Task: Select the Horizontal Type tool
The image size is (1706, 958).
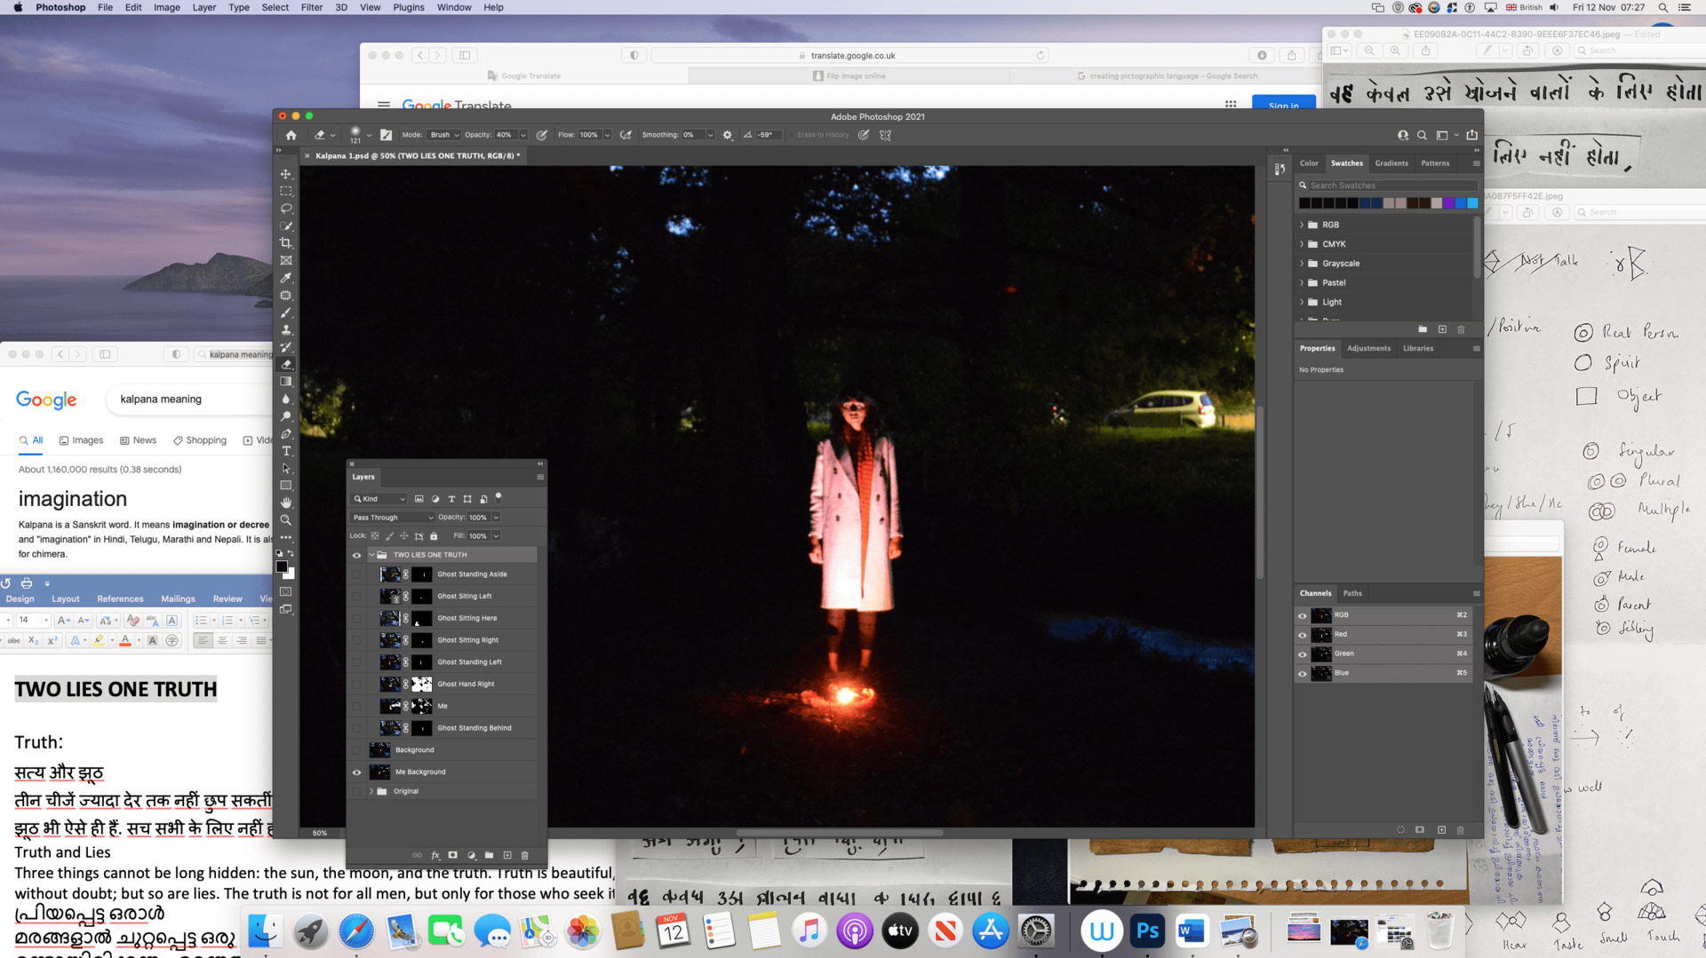Action: click(x=286, y=451)
